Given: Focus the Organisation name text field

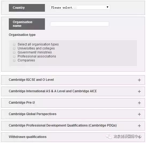Looking at the screenshot, I should coord(79,24).
